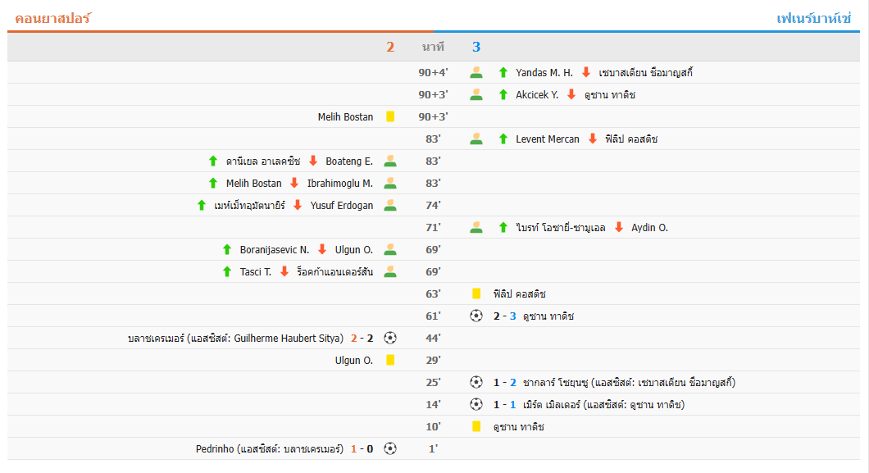869x473 pixels.
Task: Click the away score 3 in header
Action: coord(476,47)
